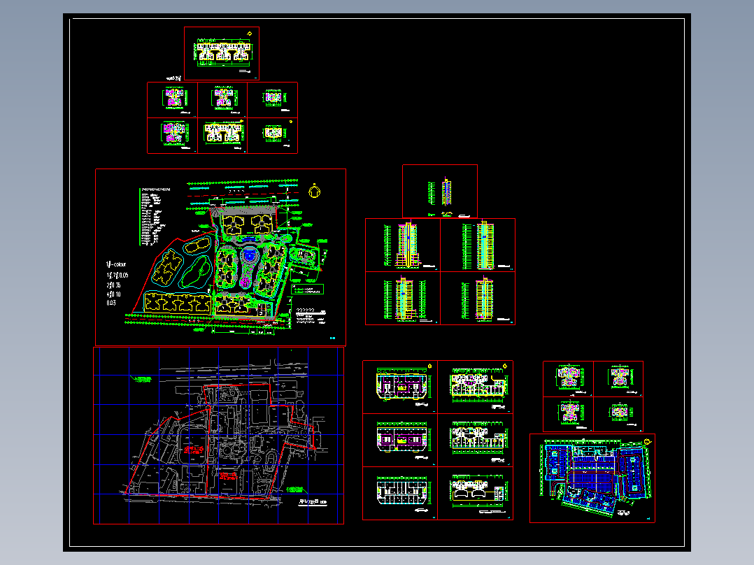Open the blue basement parking plan sheet
This screenshot has width=754, height=565.
[592, 478]
